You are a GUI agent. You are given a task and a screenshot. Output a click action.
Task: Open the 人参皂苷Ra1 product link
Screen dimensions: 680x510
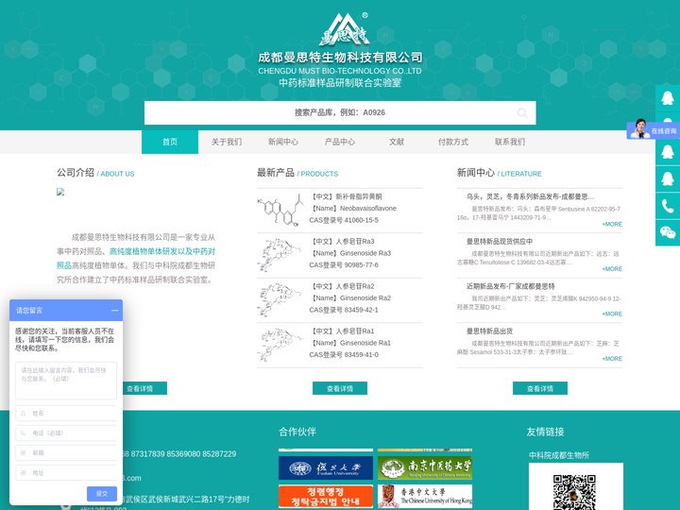[x=342, y=331]
